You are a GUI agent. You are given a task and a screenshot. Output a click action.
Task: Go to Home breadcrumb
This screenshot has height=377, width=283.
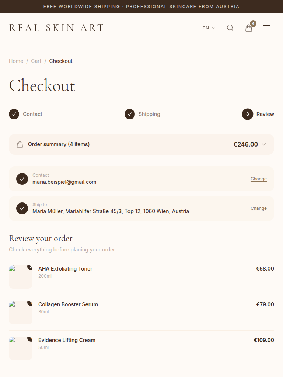[16, 61]
